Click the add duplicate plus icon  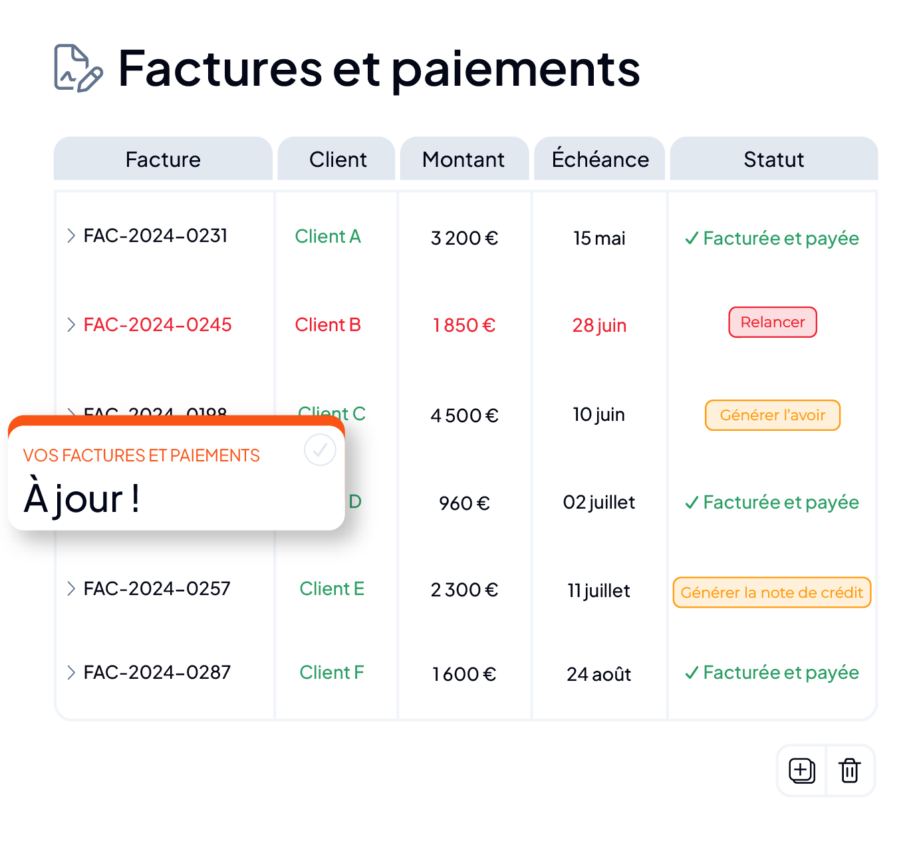pyautogui.click(x=801, y=771)
